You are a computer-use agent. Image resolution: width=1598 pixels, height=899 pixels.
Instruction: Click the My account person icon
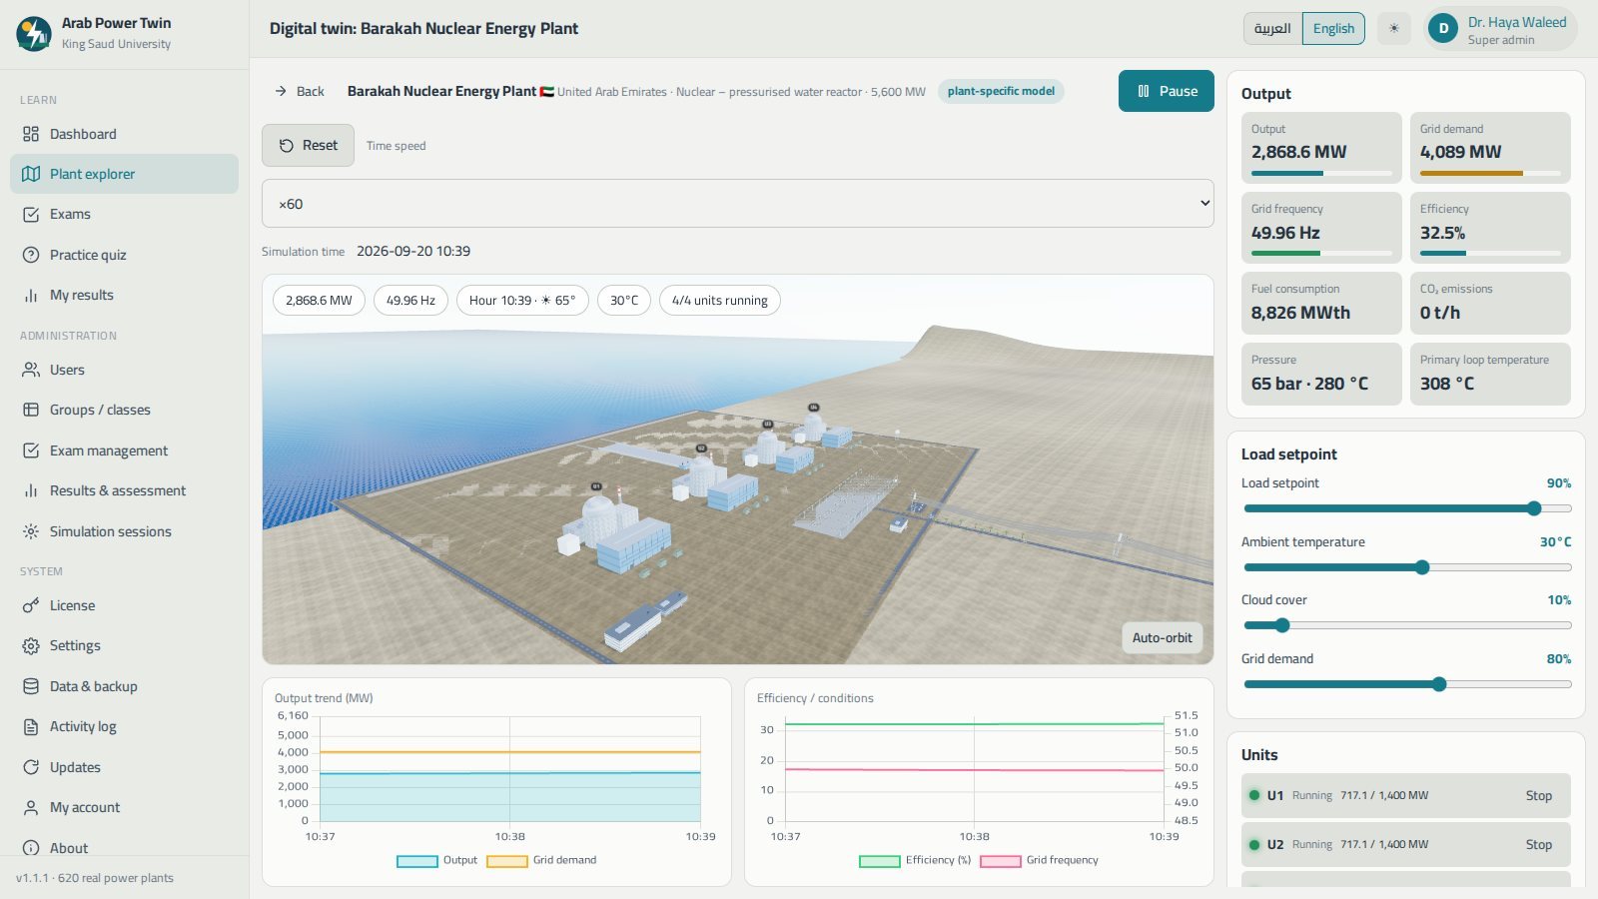click(31, 807)
